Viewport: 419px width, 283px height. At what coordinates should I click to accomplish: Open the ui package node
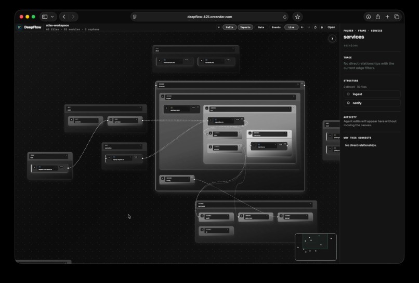[216, 231]
